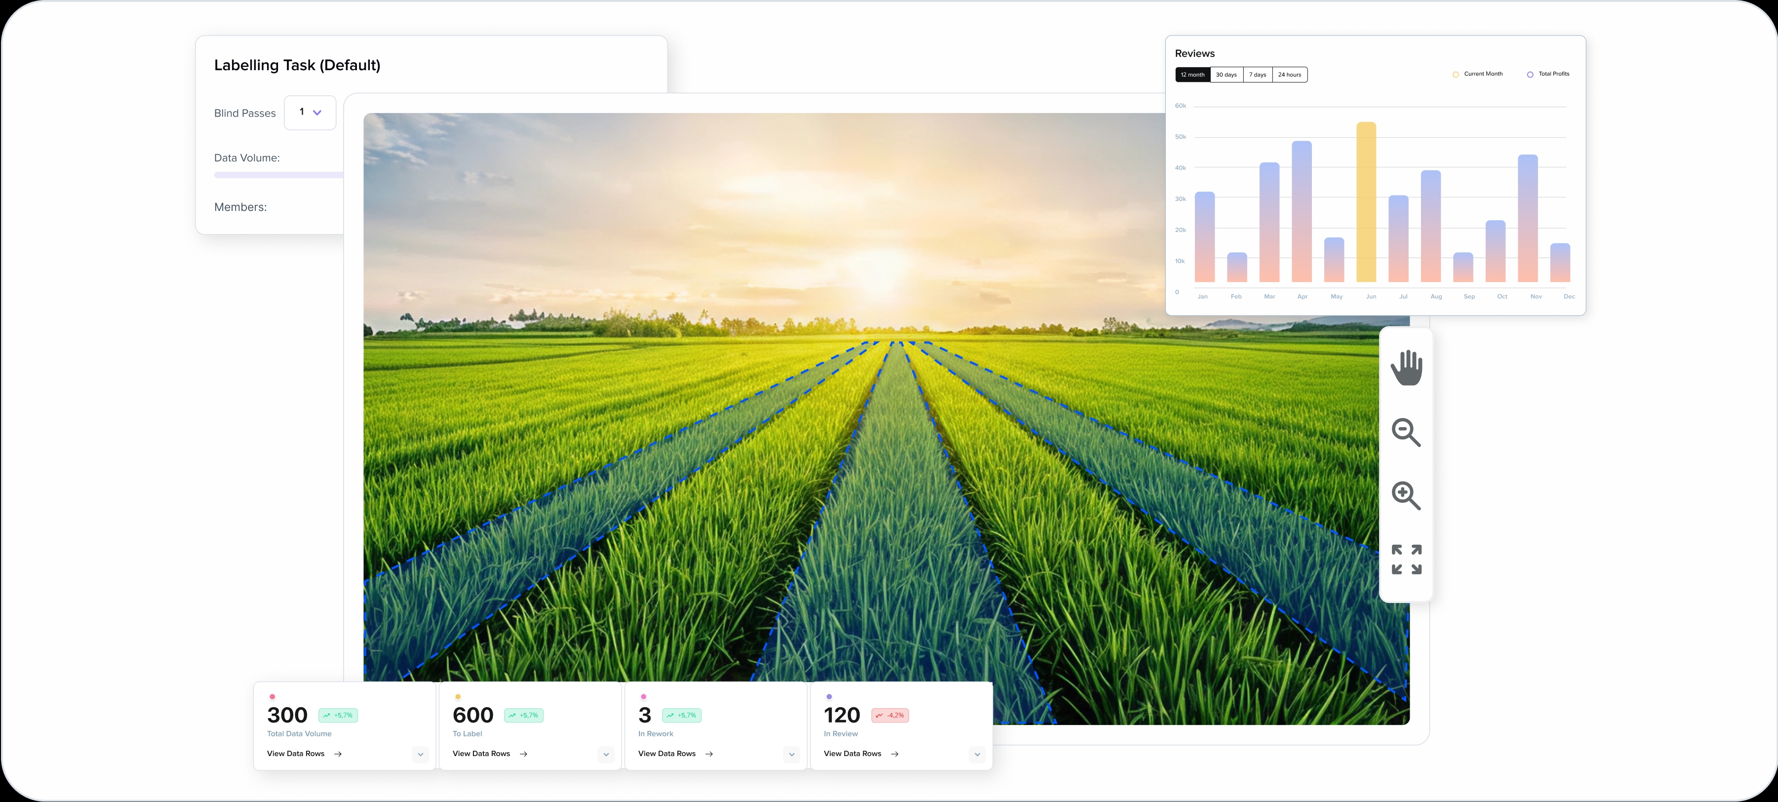Click the zoom out magnifier icon
The height and width of the screenshot is (802, 1778).
click(1405, 432)
